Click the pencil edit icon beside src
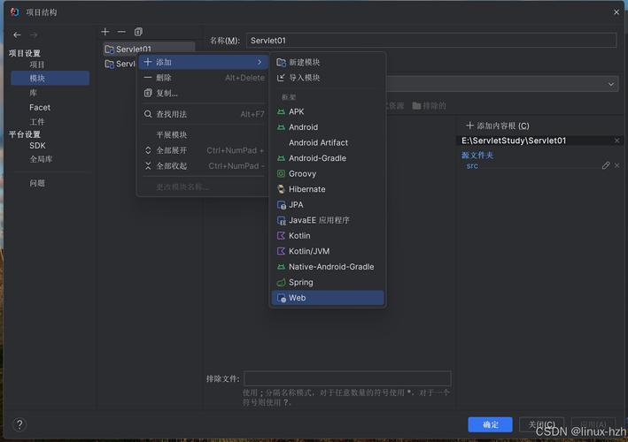628x442 pixels. click(x=606, y=165)
